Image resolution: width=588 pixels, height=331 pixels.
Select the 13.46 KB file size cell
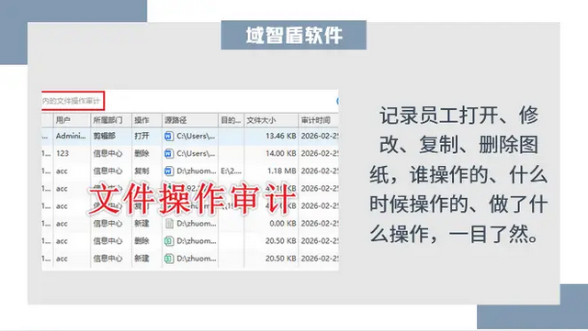280,136
